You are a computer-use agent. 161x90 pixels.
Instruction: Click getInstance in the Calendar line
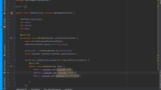(x=67, y=54)
